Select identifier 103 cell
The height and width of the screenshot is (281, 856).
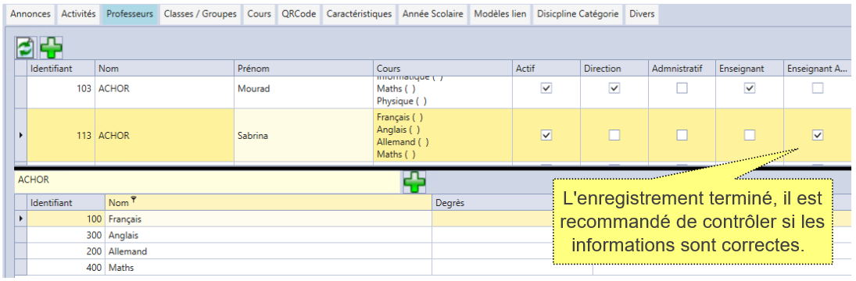[61, 88]
